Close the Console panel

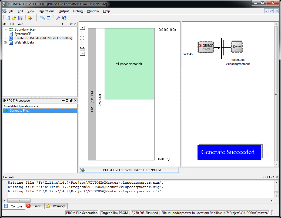(276, 177)
